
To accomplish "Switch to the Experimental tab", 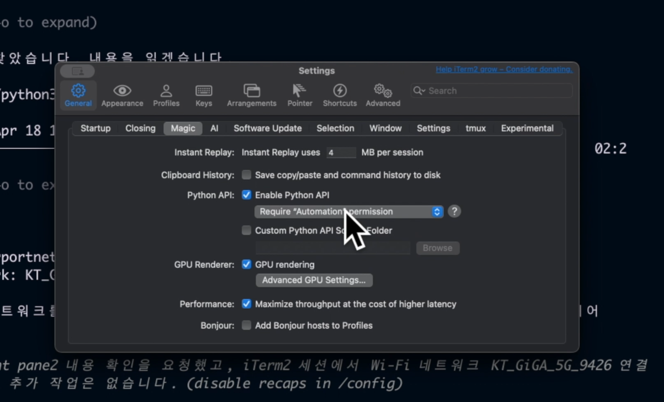I will [527, 128].
